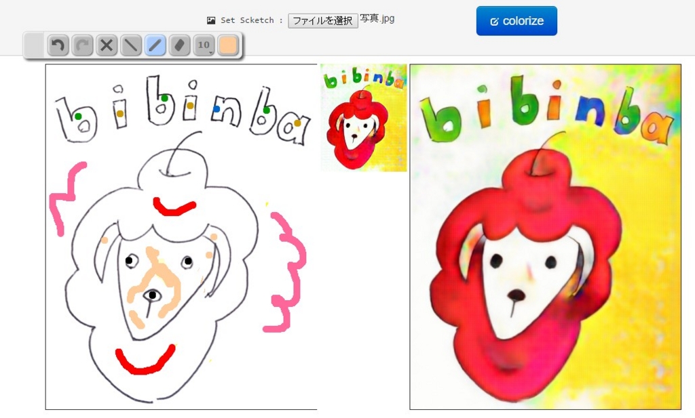Open the brush size 10 dropdown
695x418 pixels.
[x=204, y=45]
